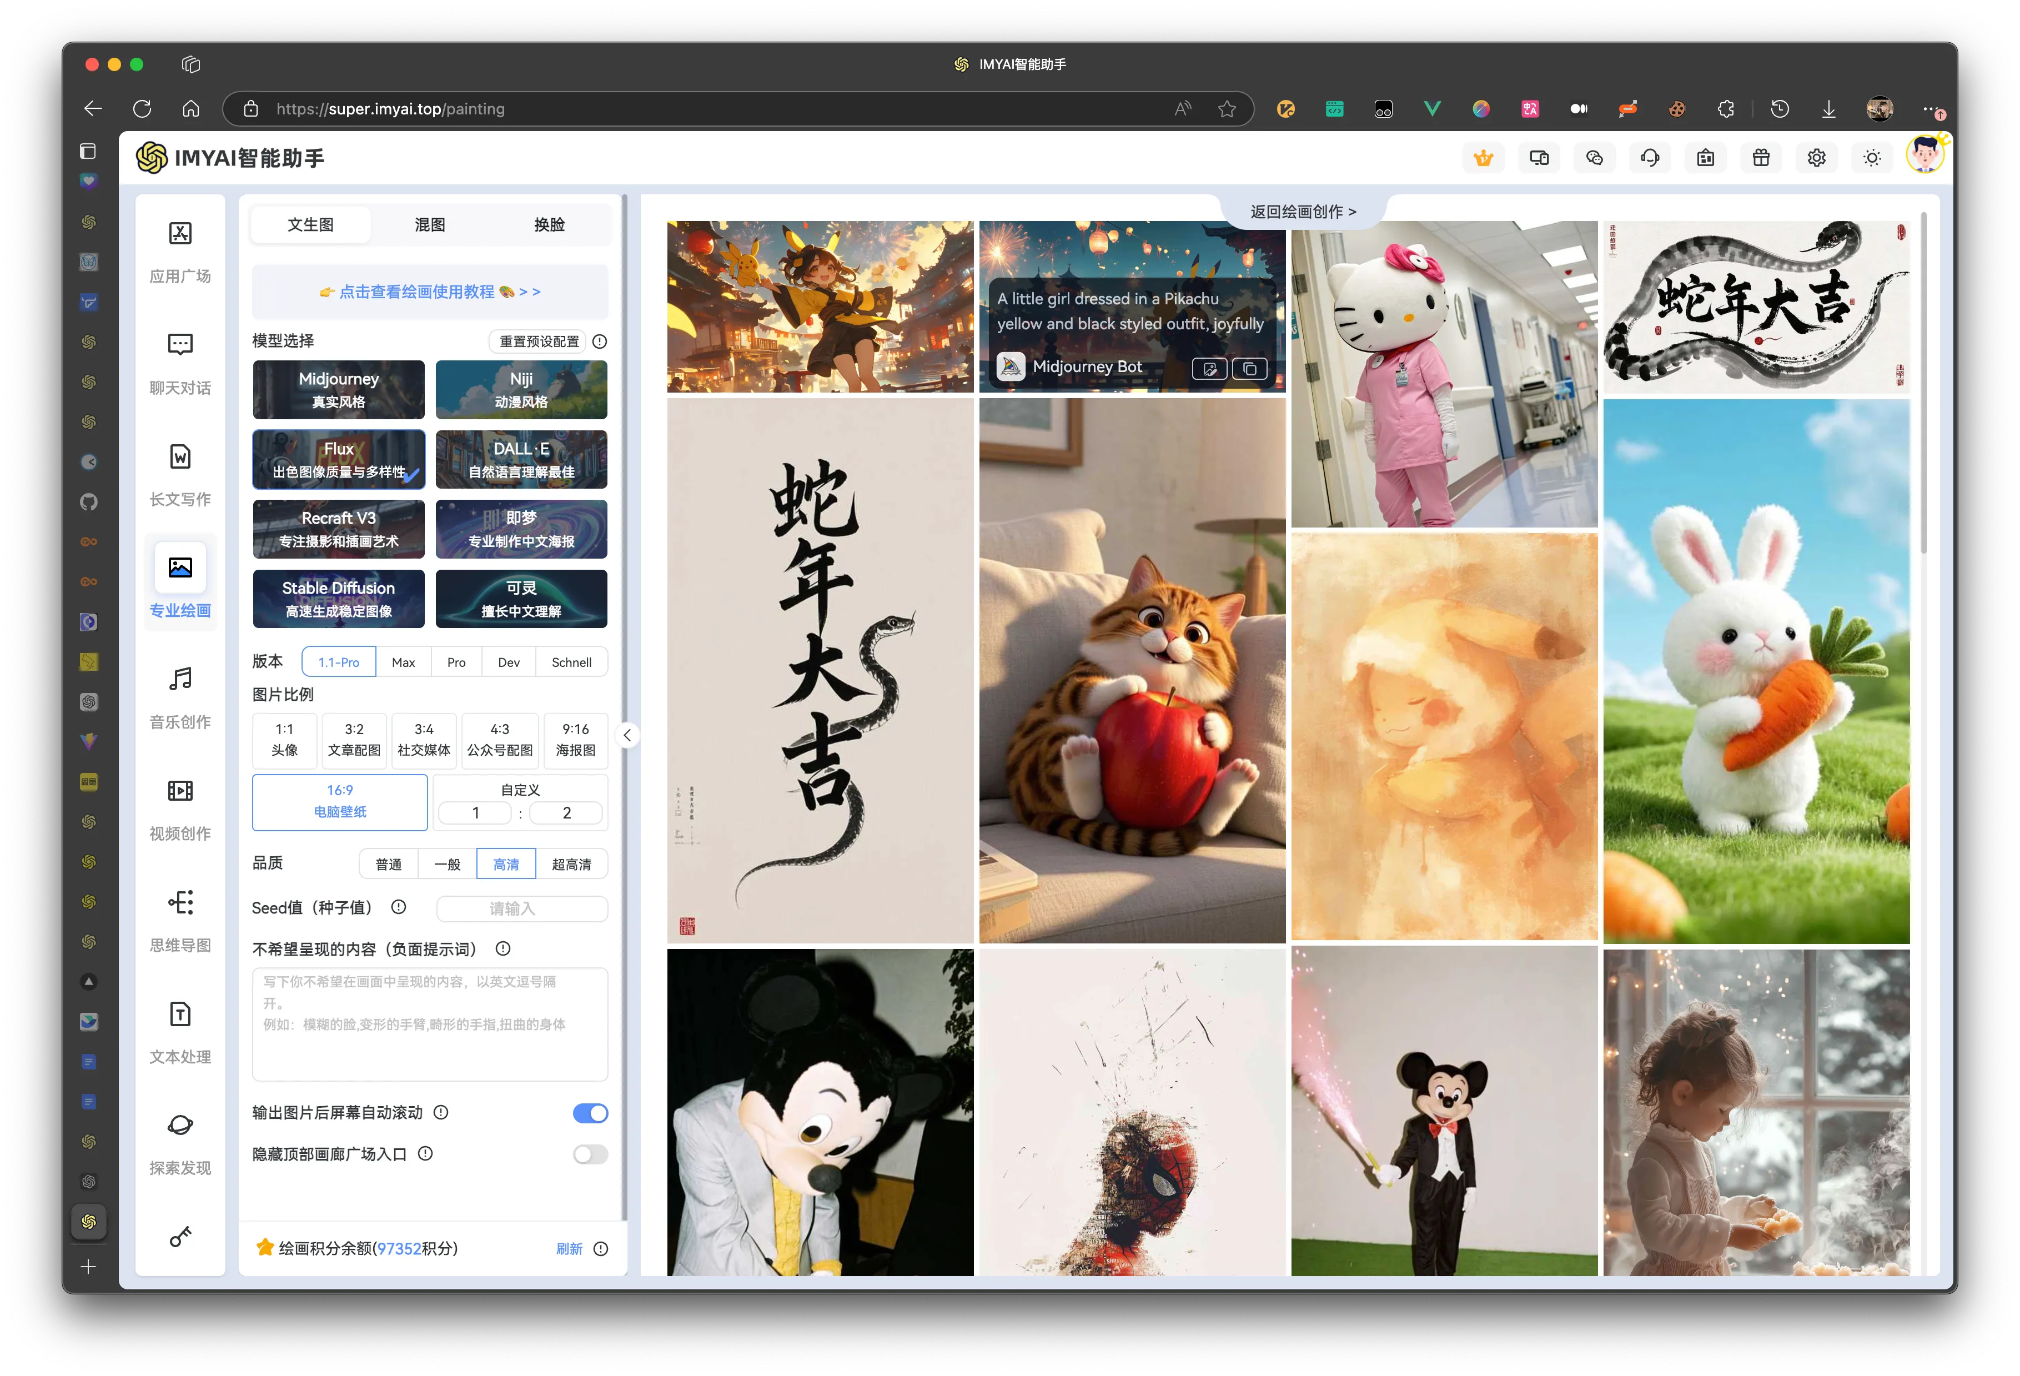Open browser history icon

(1780, 109)
